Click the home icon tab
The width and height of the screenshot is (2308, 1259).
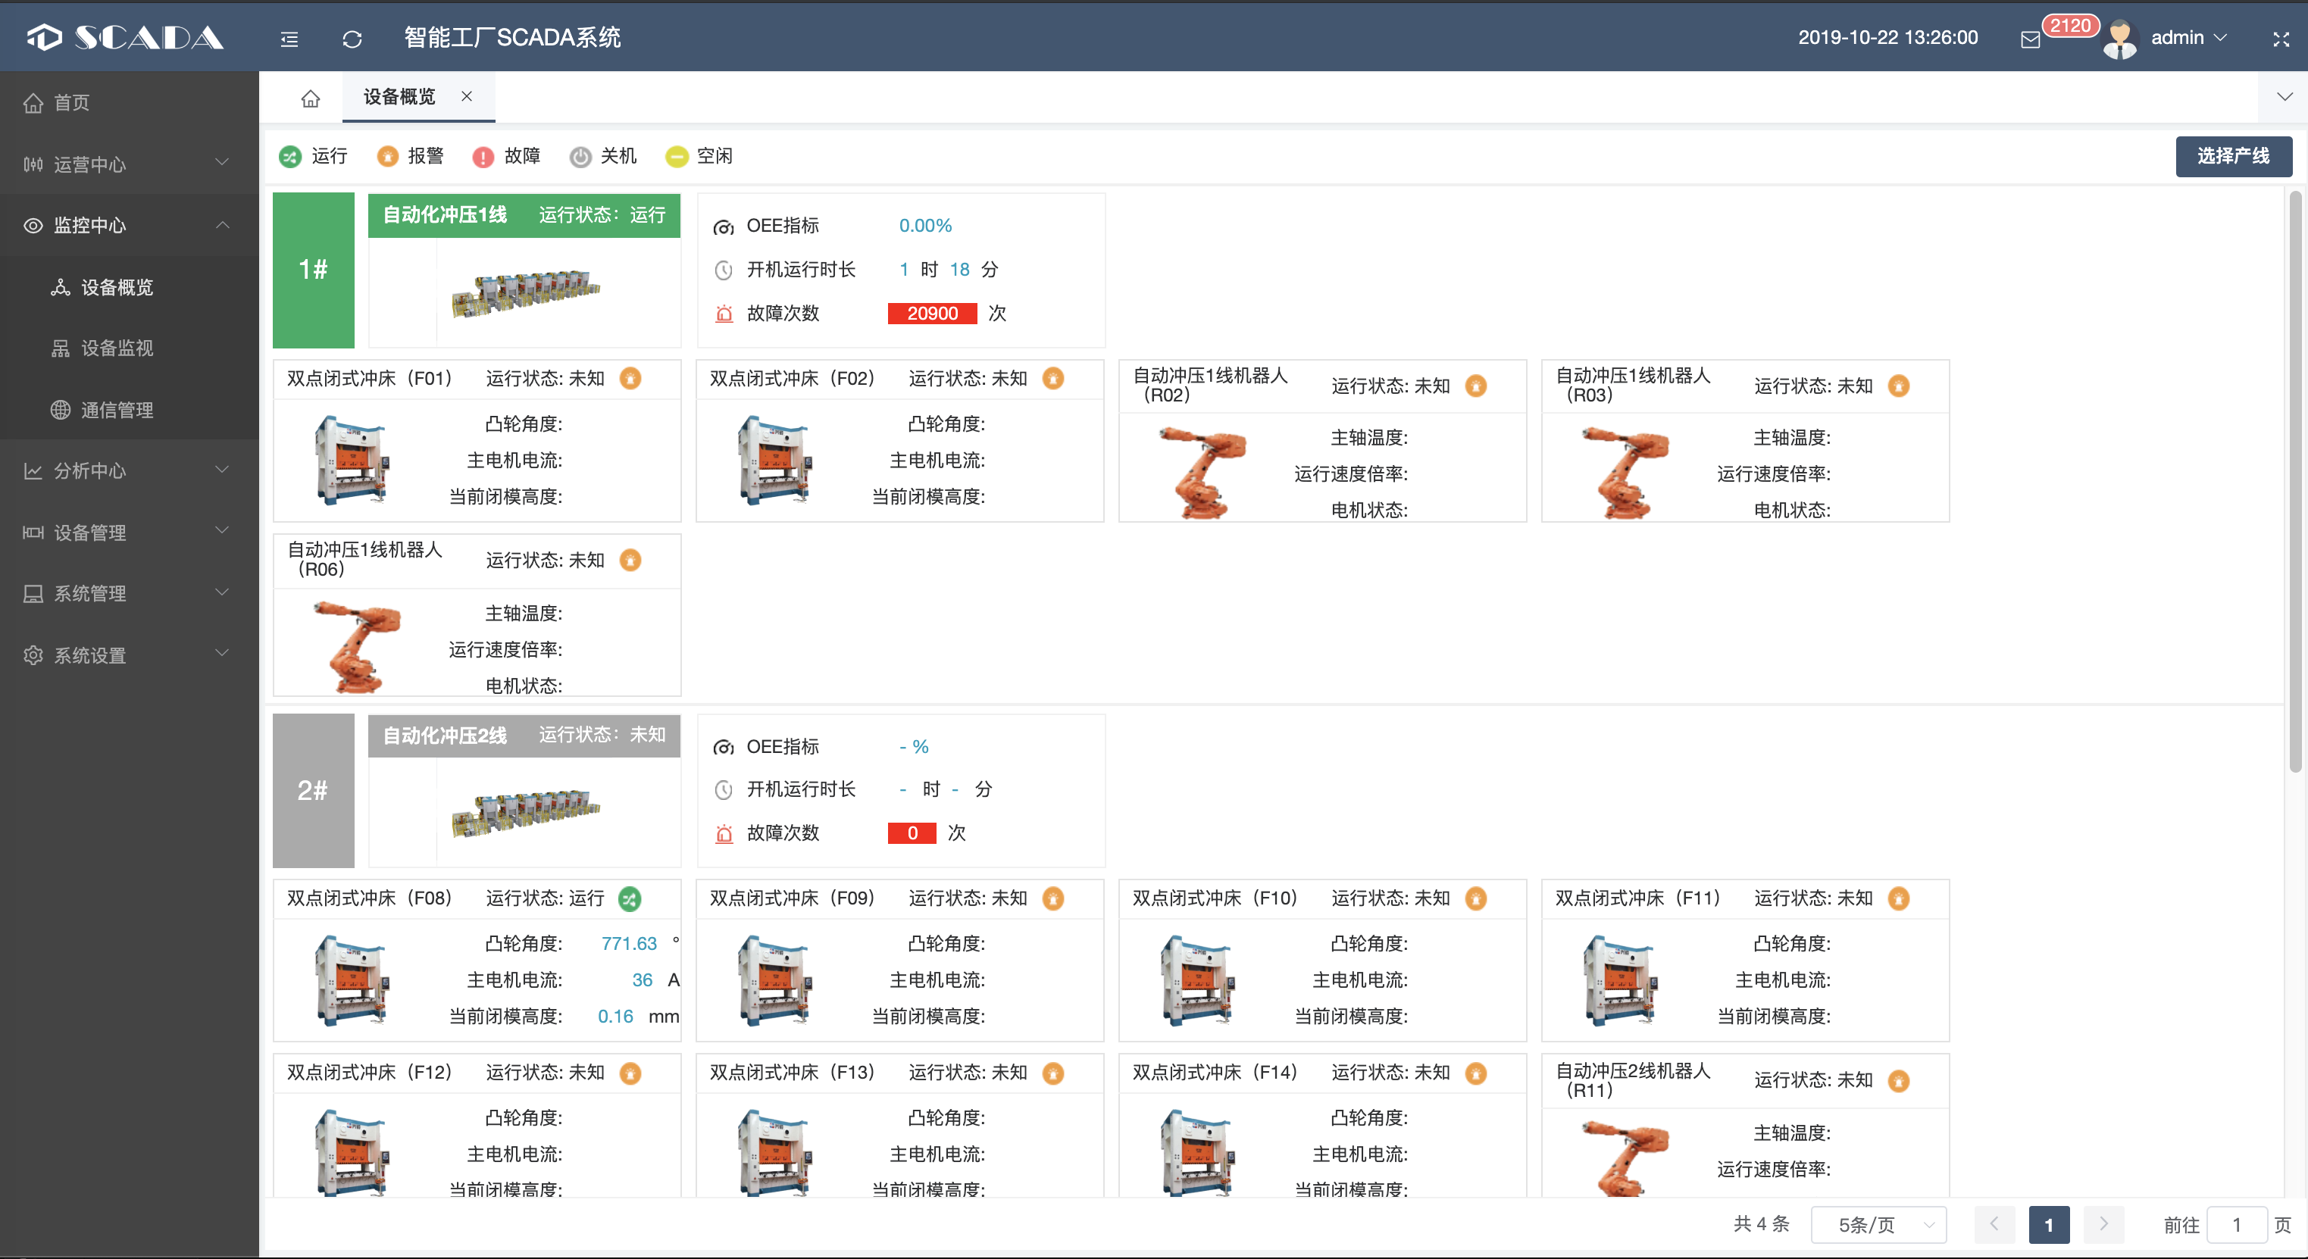(310, 98)
